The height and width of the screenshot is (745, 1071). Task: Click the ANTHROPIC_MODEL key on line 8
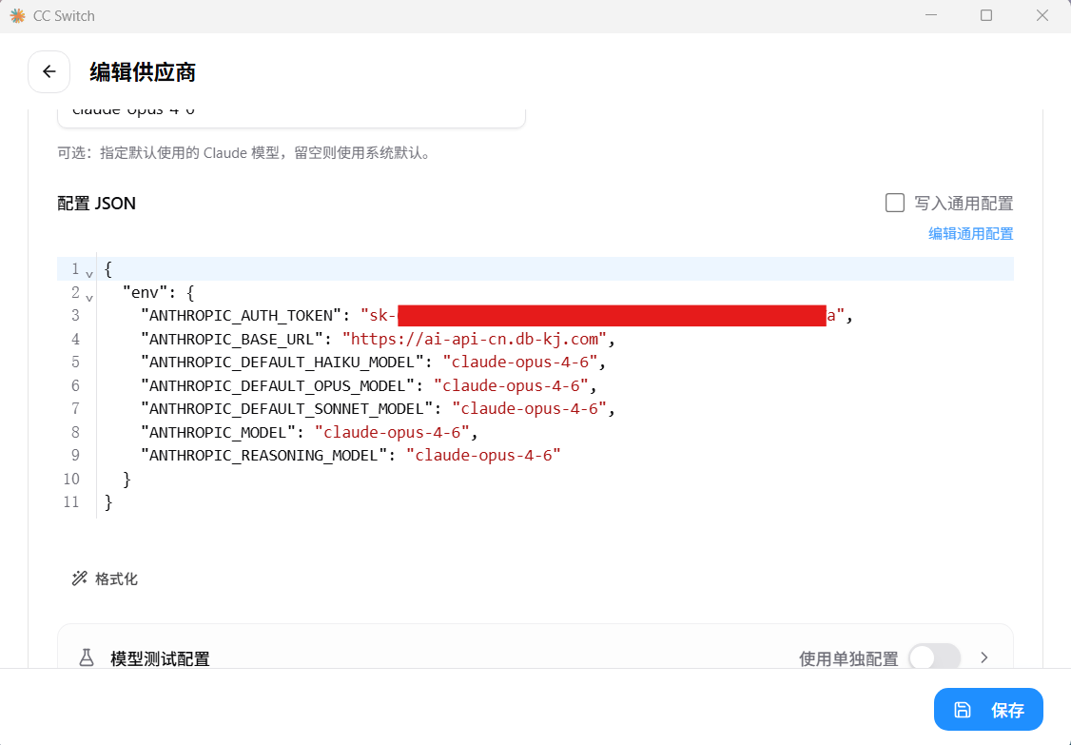point(218,433)
